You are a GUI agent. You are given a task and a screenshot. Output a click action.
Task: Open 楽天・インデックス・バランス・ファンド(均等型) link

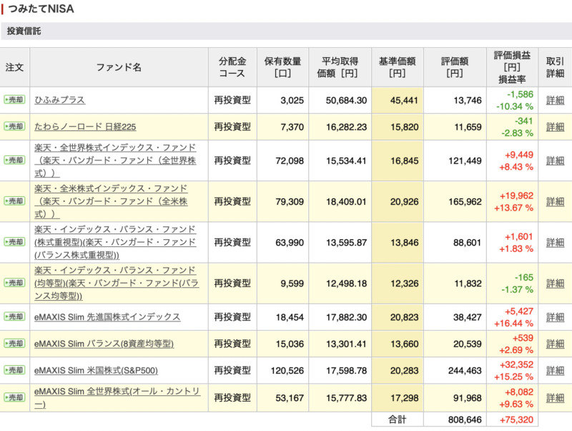pos(117,283)
